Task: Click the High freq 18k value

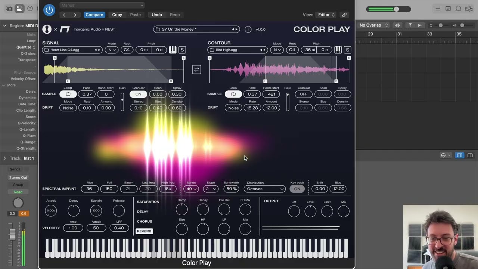Action: coord(168,189)
